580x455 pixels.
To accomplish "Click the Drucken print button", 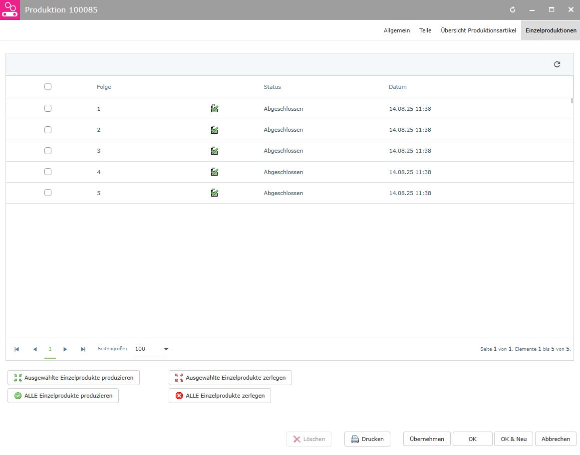I will point(367,439).
